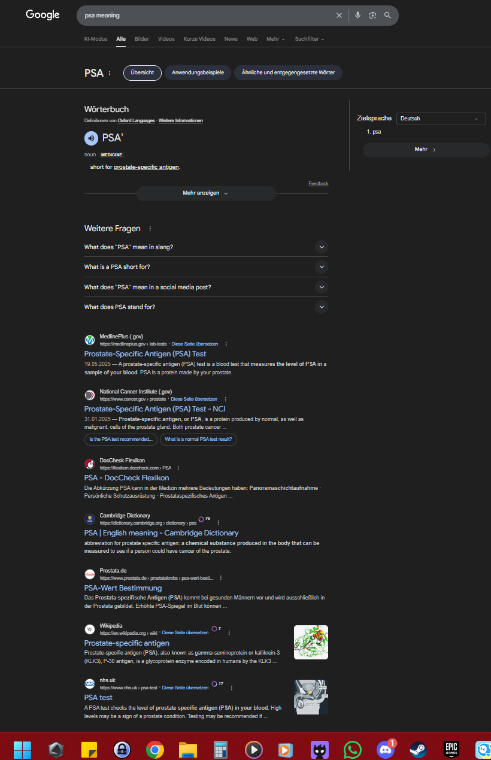Click the magnifying glass search icon

(x=387, y=16)
